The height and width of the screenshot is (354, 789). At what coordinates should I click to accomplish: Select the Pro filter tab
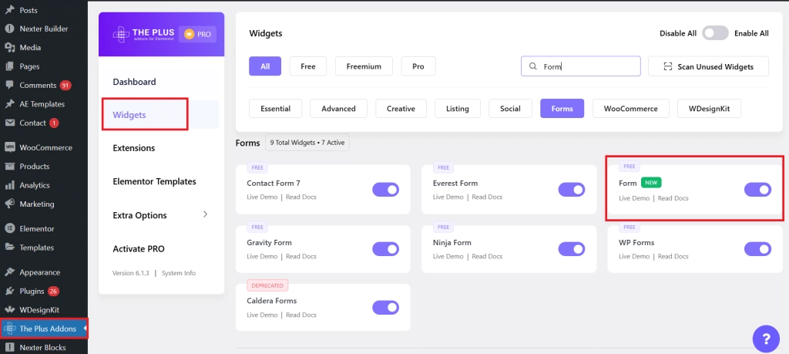click(x=418, y=66)
